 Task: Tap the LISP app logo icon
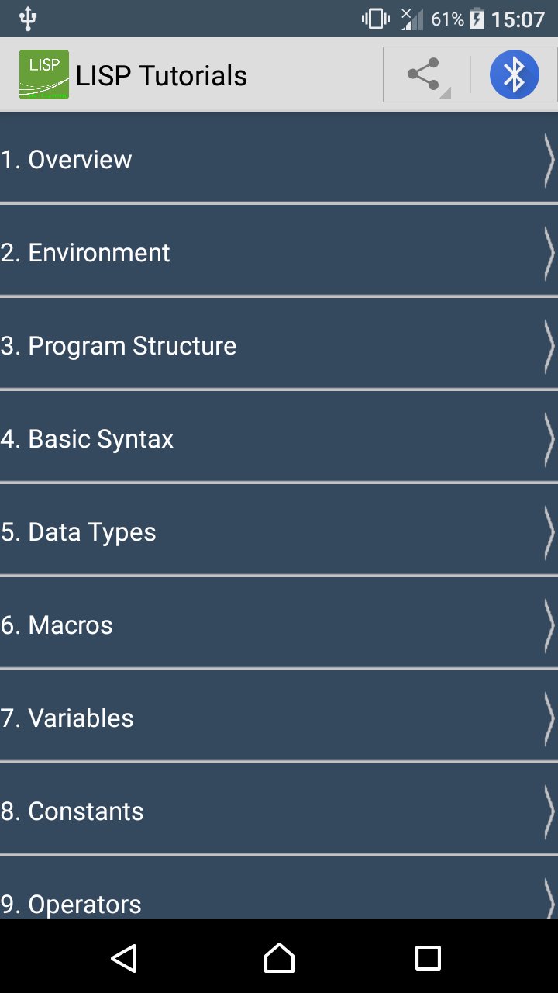(44, 74)
